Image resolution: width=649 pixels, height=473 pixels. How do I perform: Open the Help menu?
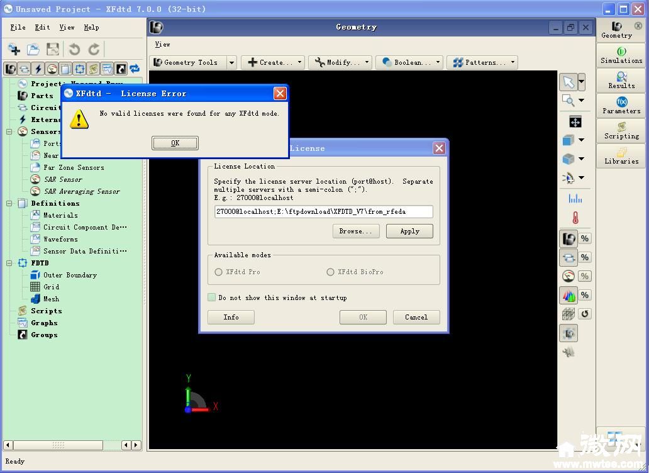91,27
